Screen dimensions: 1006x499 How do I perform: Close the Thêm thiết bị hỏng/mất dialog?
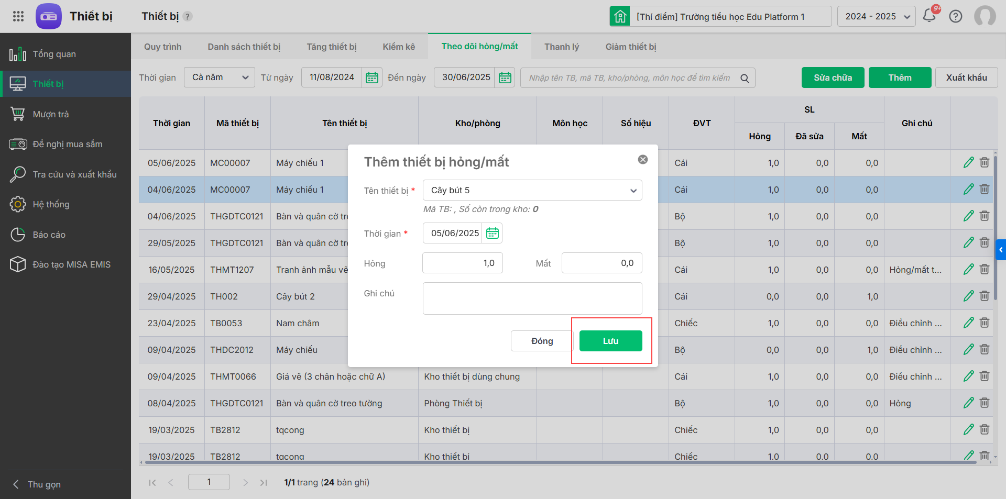643,160
